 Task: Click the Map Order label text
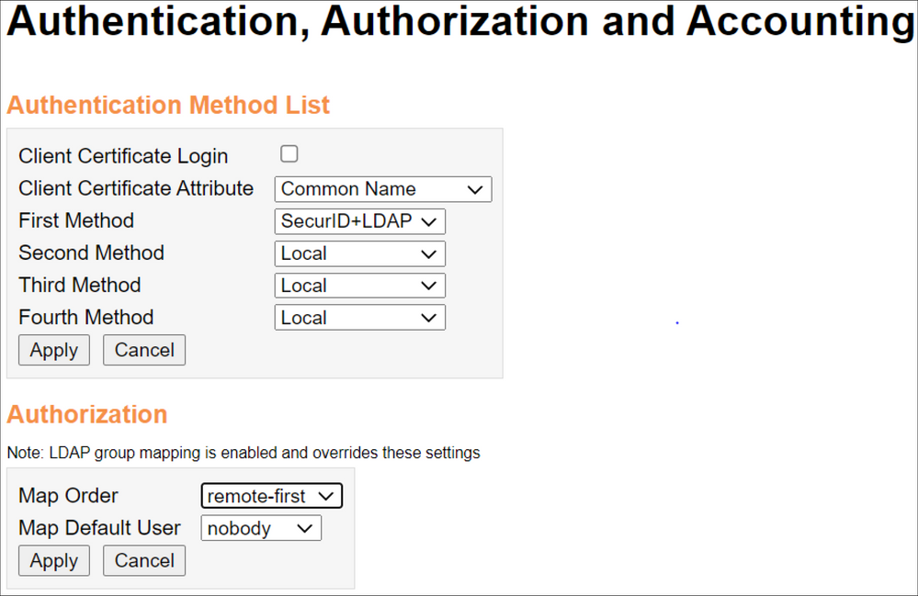click(x=68, y=496)
